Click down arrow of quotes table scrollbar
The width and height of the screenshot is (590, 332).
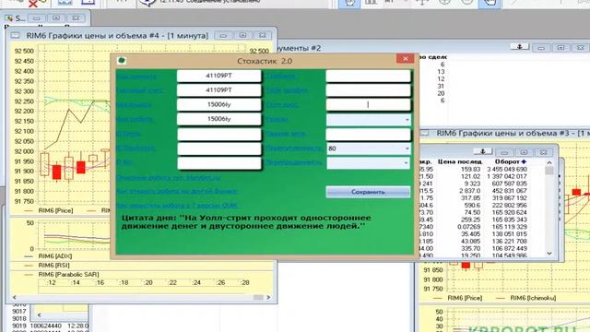tap(549, 254)
